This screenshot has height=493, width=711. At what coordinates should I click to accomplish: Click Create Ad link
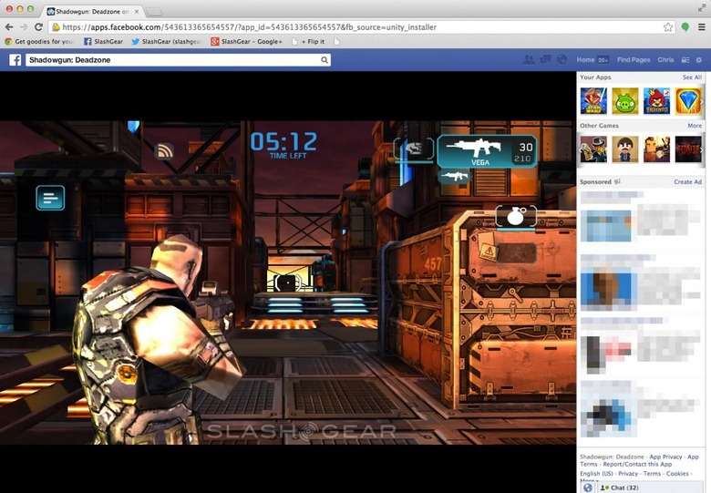point(687,181)
